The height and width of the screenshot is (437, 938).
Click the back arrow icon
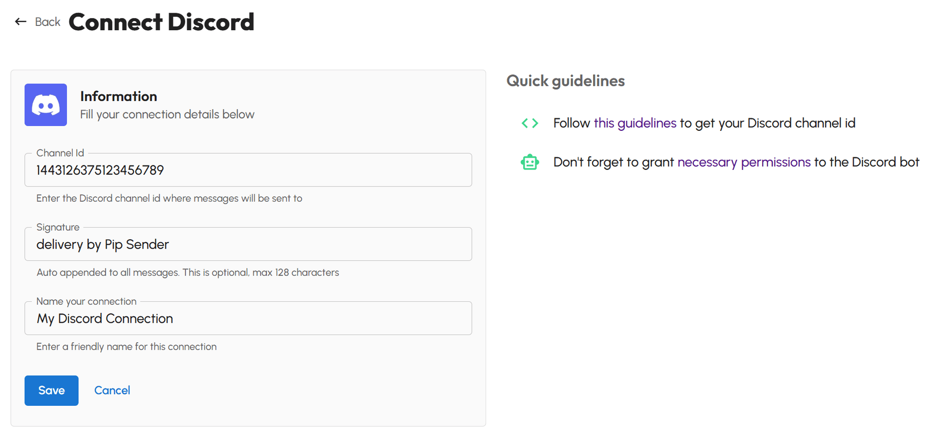pyautogui.click(x=21, y=21)
